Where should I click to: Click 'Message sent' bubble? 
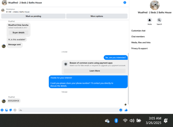click(x=15, y=45)
